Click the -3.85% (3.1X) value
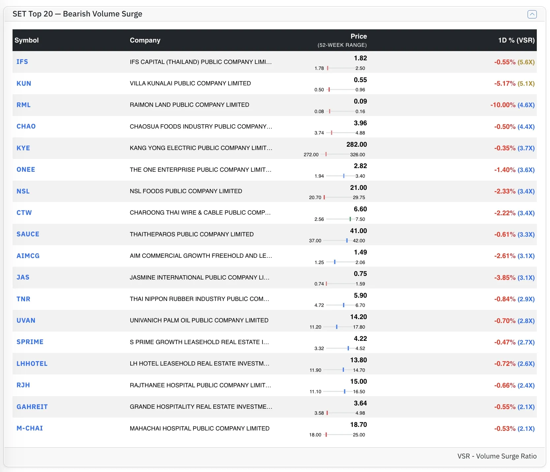This screenshot has width=550, height=472. 514,278
